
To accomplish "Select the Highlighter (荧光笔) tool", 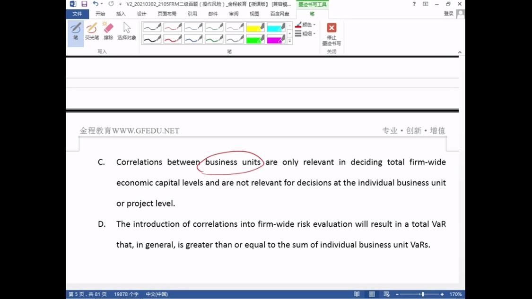I will [x=92, y=31].
